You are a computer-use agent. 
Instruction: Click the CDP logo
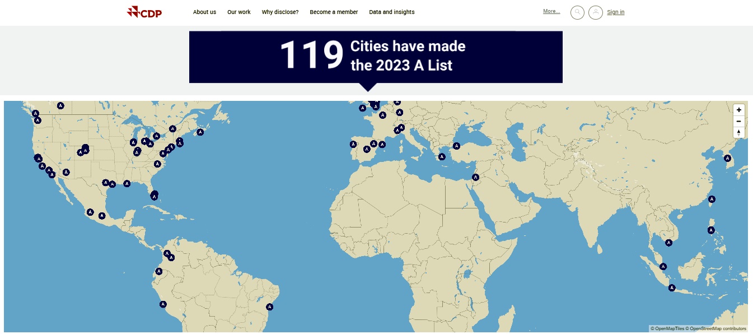(144, 12)
